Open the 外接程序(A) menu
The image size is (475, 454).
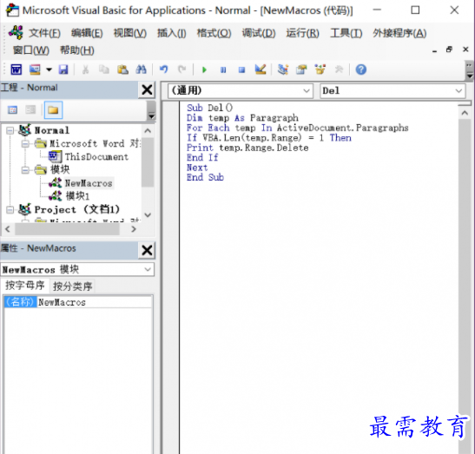tap(399, 33)
